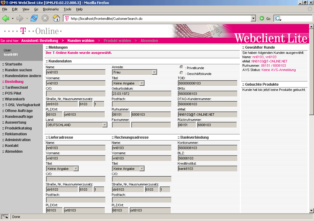Click into the Kundendaten Name field
The image size is (314, 221).
coord(75,73)
